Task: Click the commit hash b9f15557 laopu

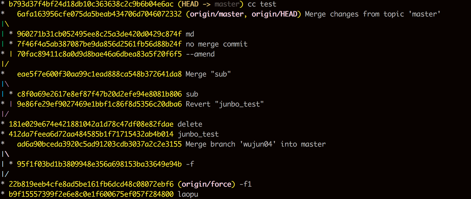Action: tap(91, 194)
